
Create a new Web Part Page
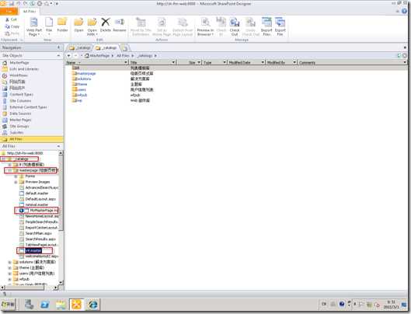click(x=34, y=26)
